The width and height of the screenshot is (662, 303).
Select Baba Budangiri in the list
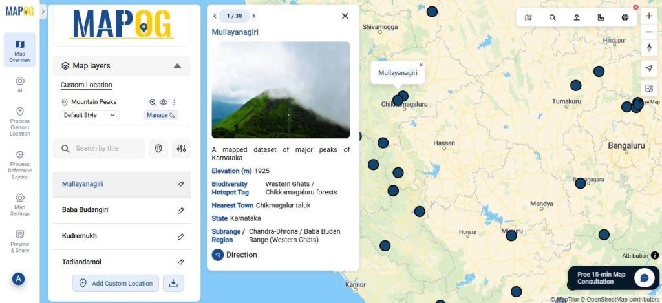[85, 210]
